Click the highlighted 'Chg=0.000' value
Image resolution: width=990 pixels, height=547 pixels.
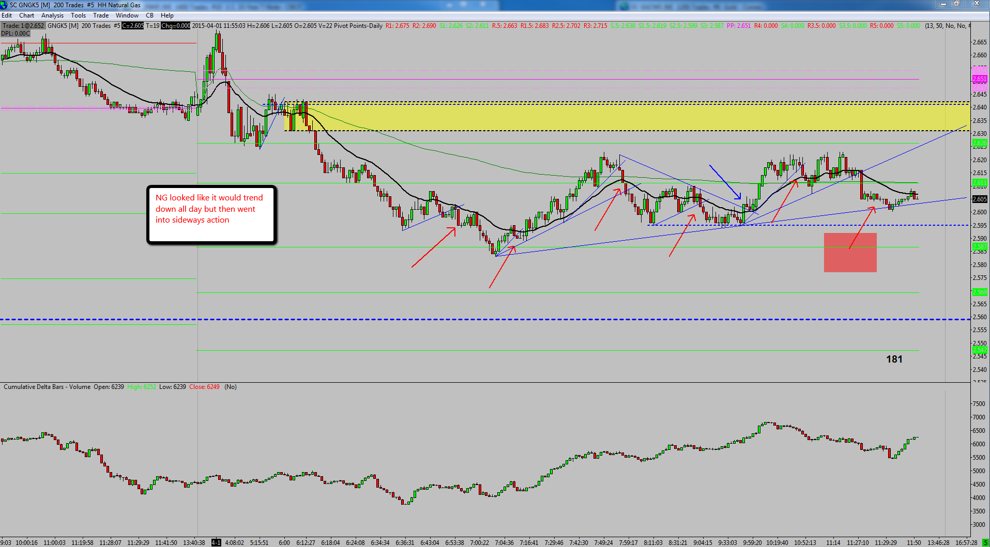176,26
